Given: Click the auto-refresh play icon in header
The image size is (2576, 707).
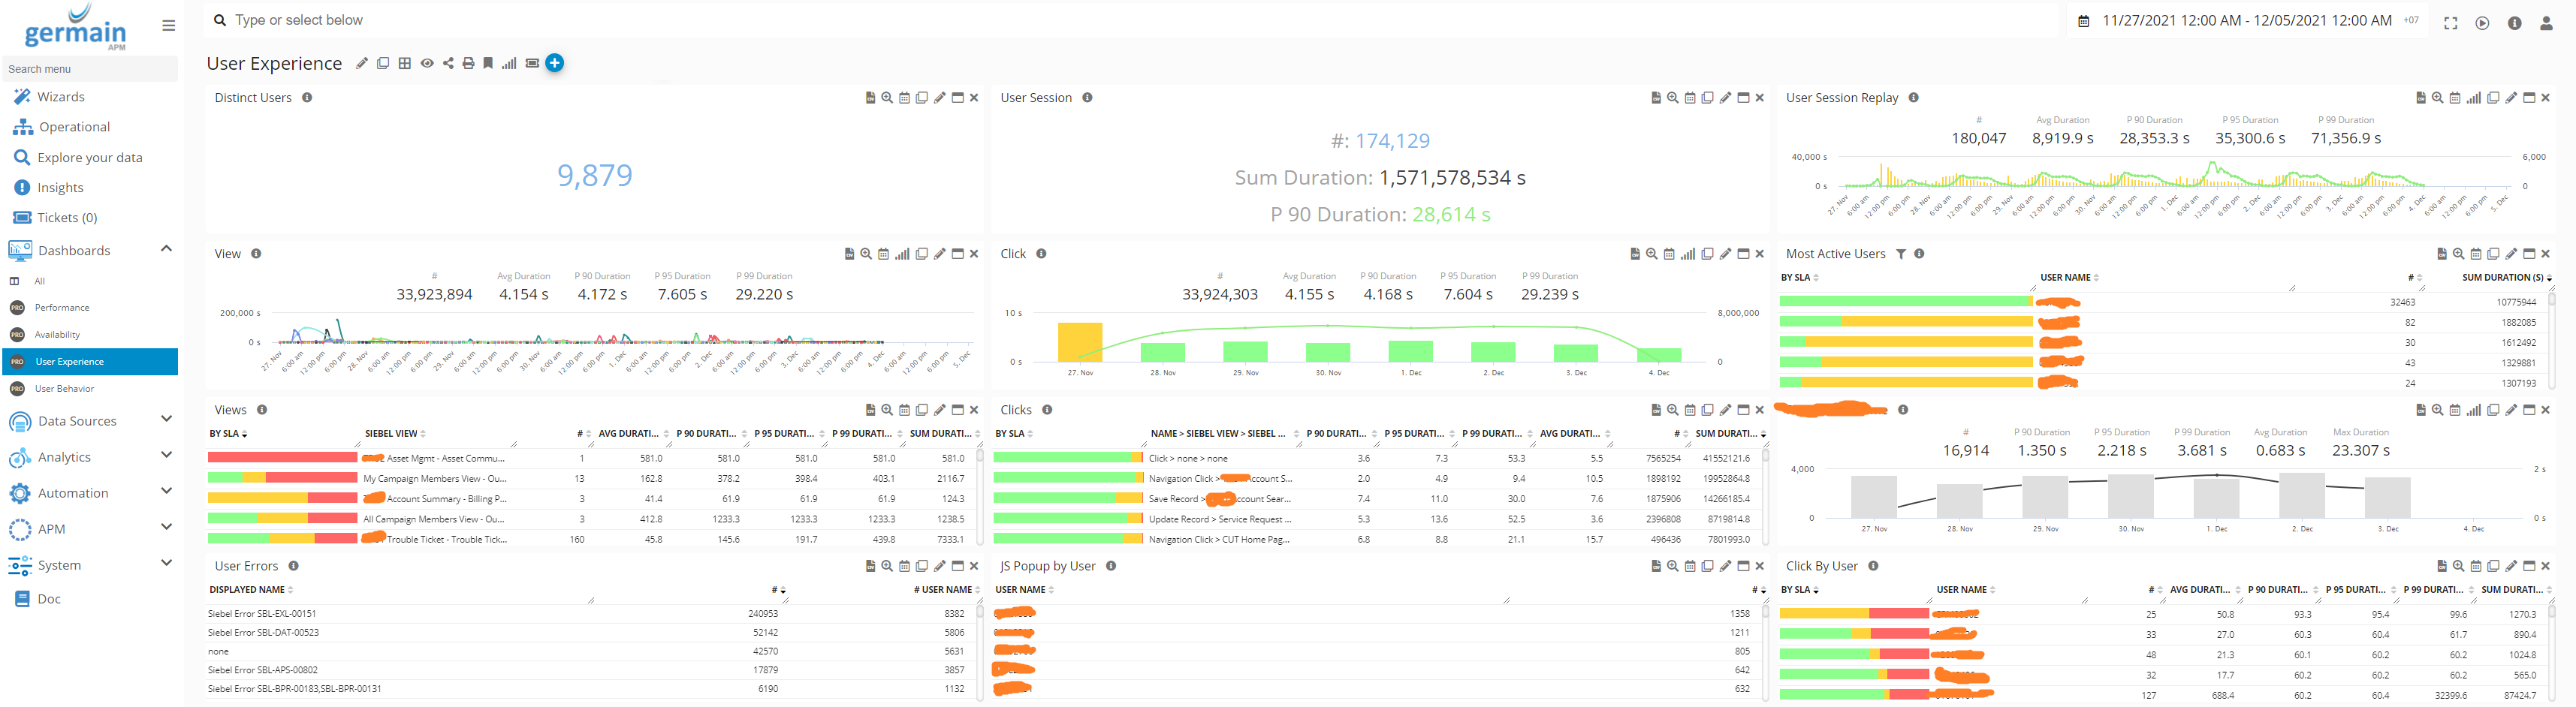Looking at the screenshot, I should click(x=2482, y=23).
